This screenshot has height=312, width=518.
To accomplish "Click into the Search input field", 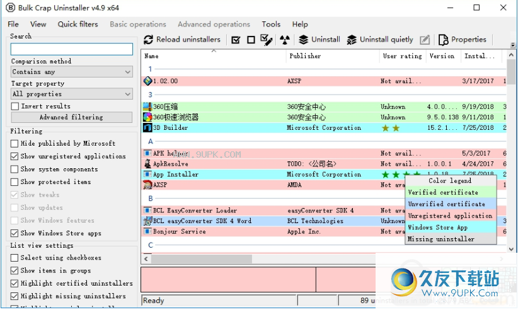I will click(x=72, y=49).
